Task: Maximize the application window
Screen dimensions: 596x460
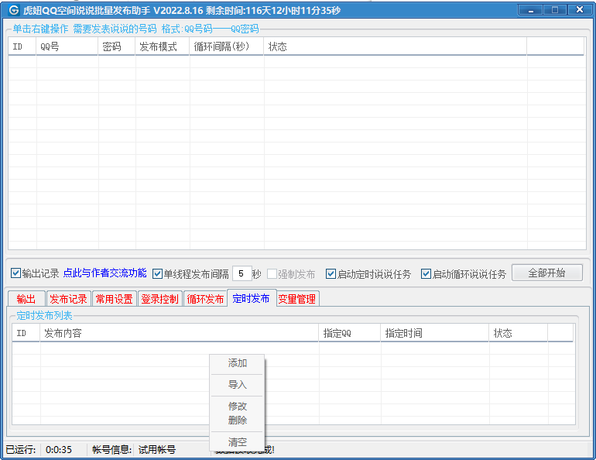Action: pyautogui.click(x=555, y=10)
